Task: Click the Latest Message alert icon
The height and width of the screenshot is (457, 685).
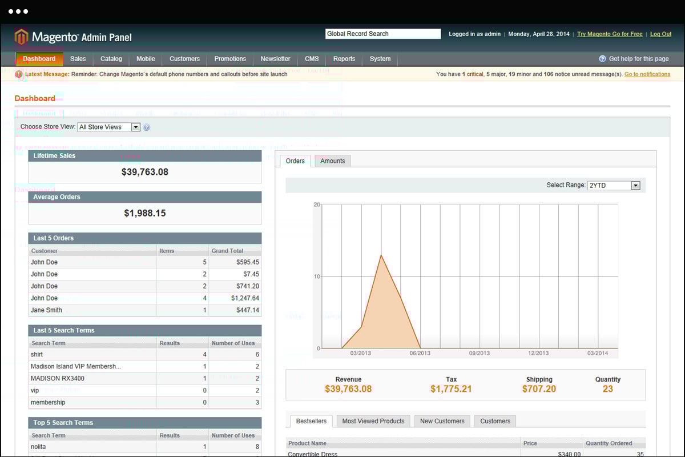Action: 19,74
